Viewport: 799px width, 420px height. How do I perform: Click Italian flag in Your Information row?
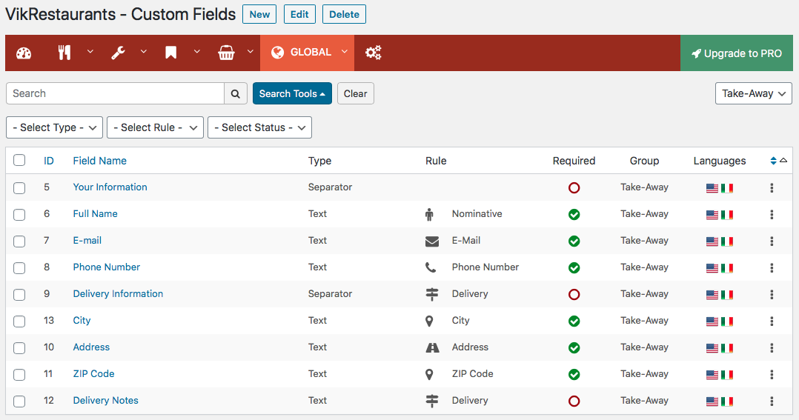pos(727,188)
